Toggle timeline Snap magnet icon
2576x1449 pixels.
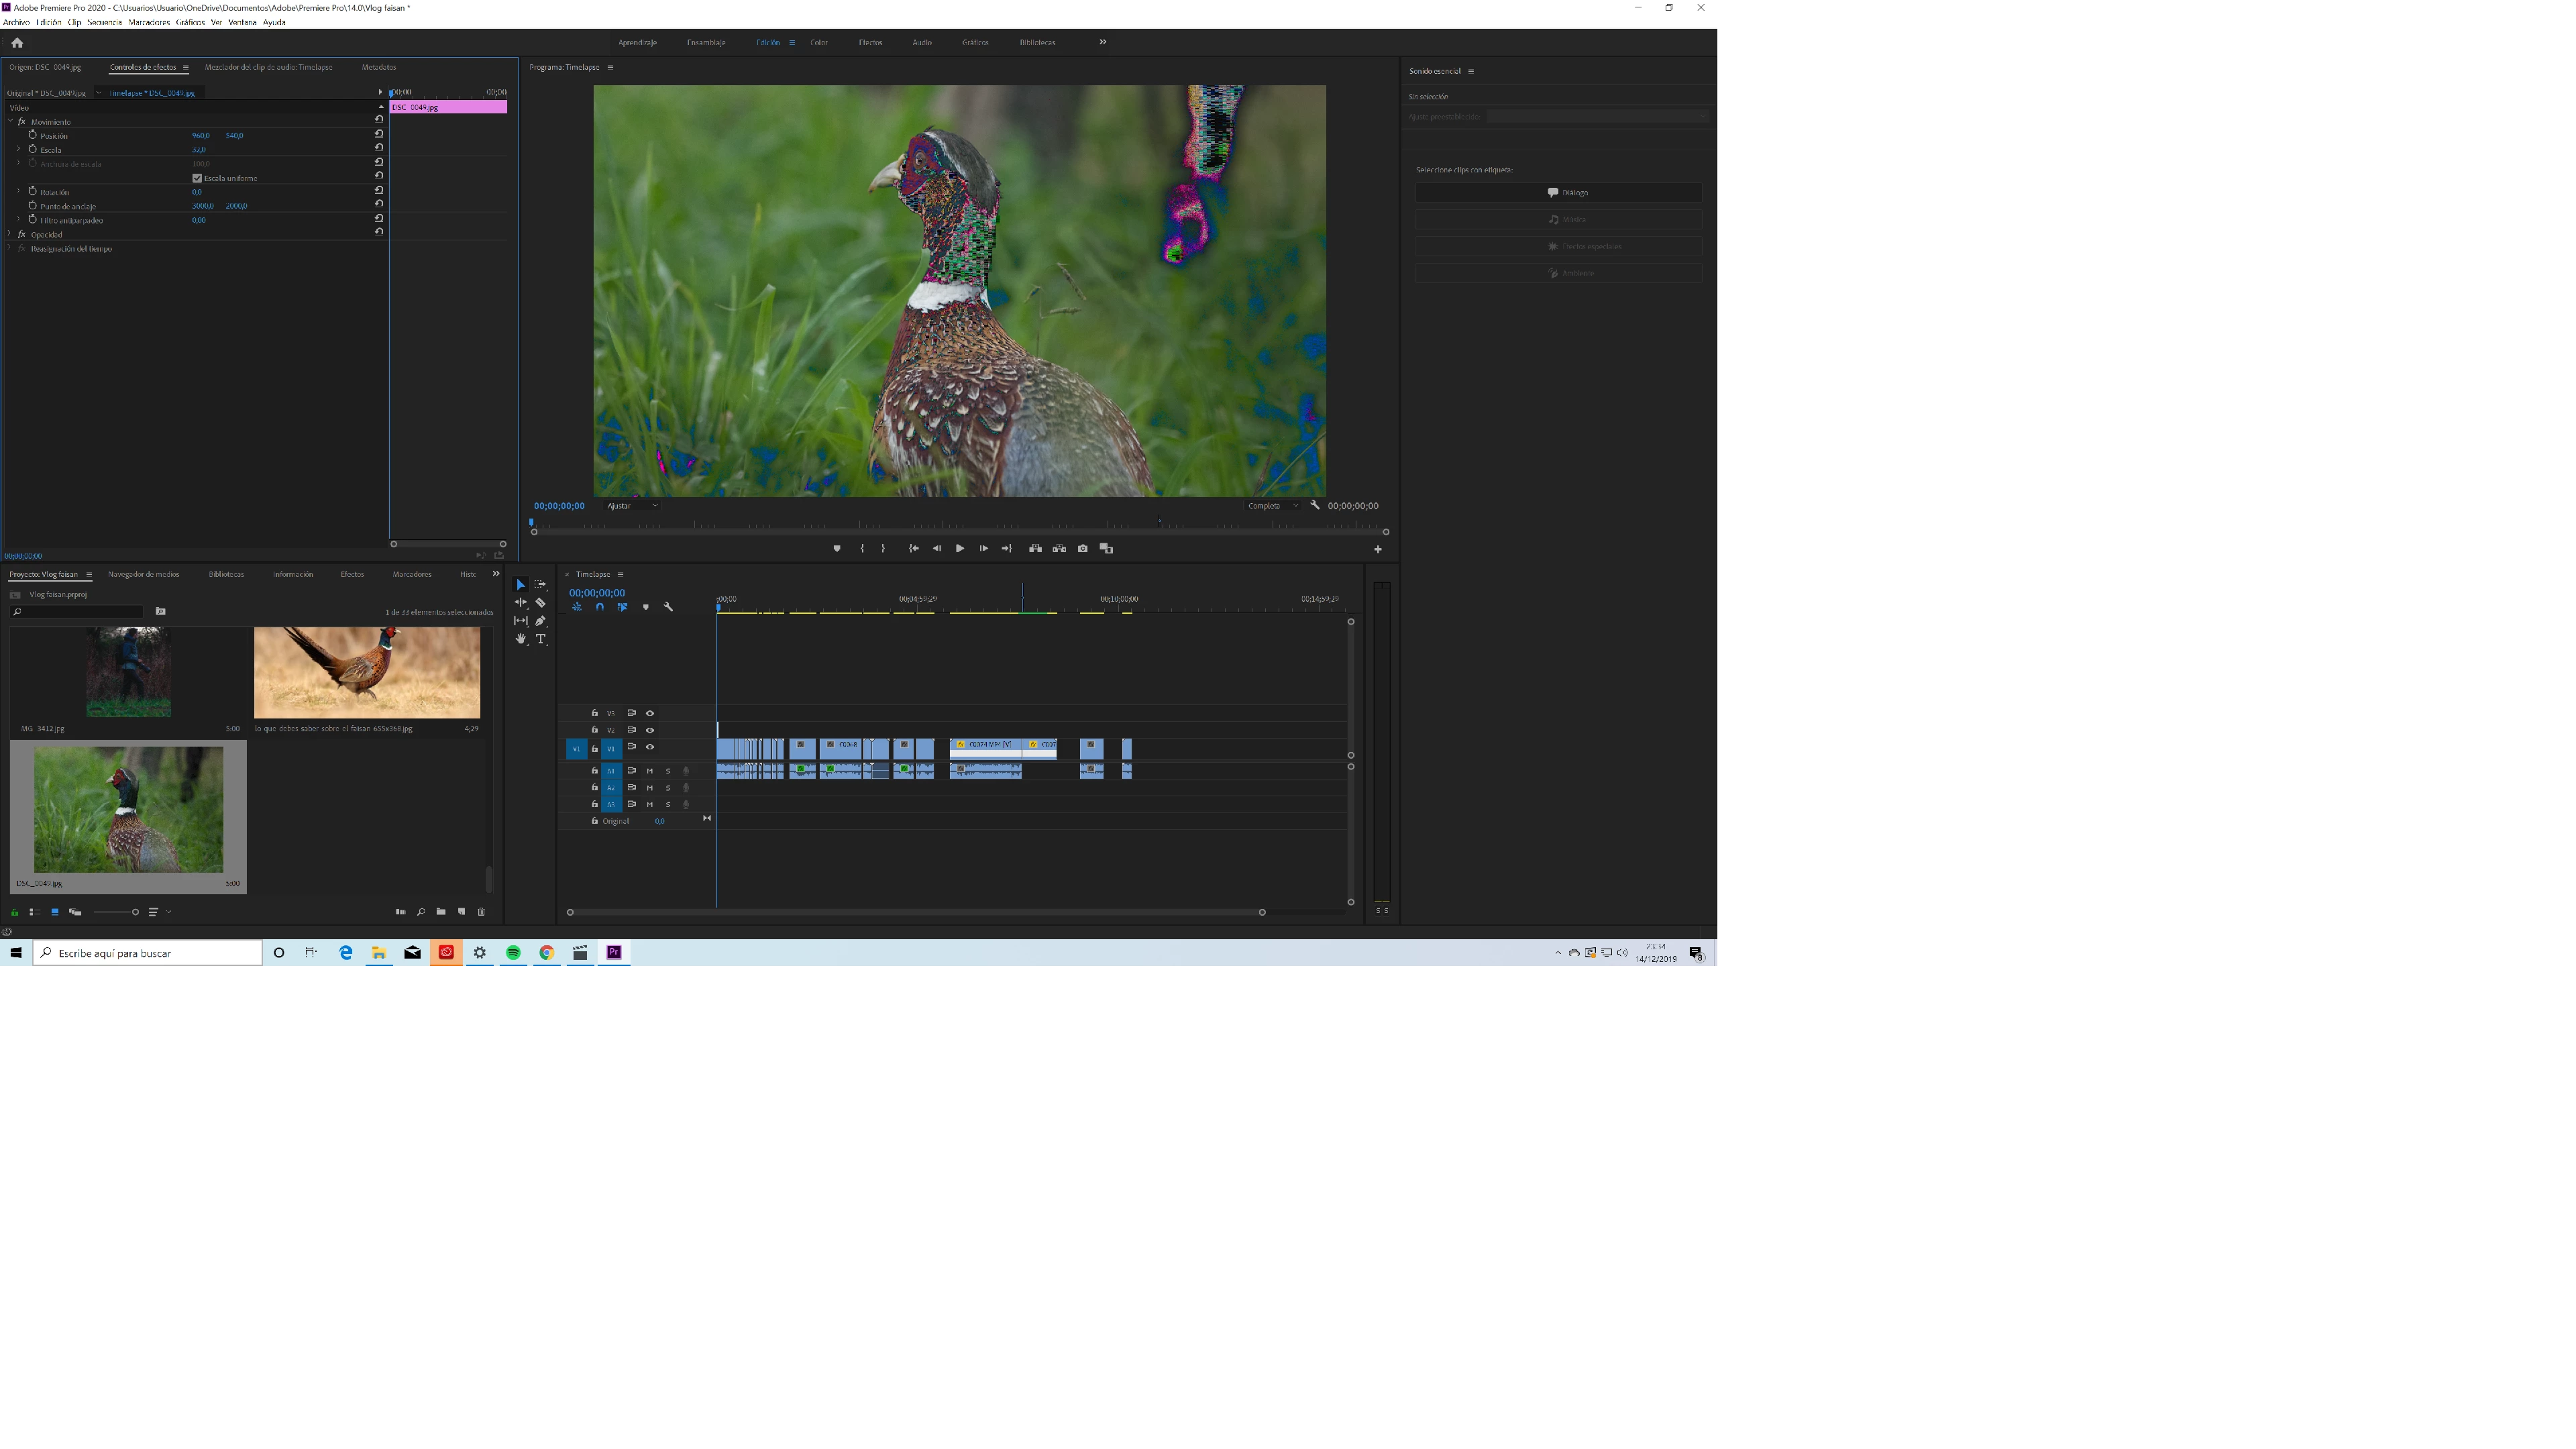pyautogui.click(x=599, y=607)
